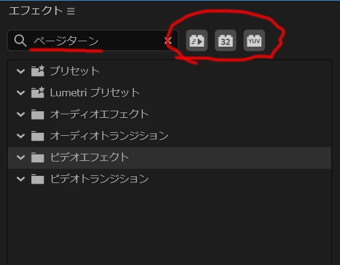This screenshot has height=265, width=340.
Task: Select the Lumetri プリセット starred folder icon
Action: [38, 92]
